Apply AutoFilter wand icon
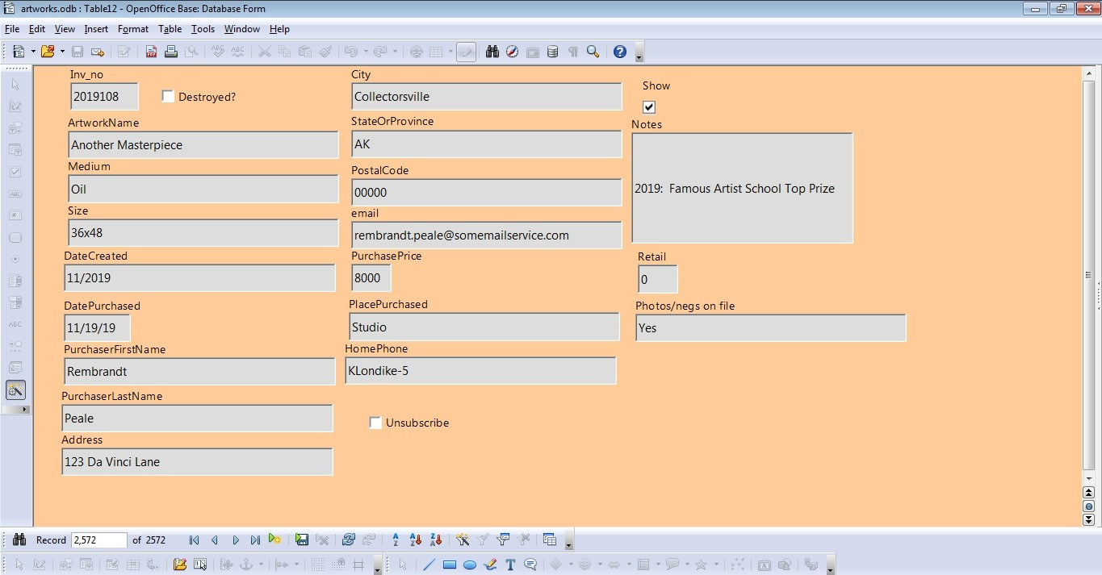Screen dimensions: 1102x575 (x=463, y=540)
